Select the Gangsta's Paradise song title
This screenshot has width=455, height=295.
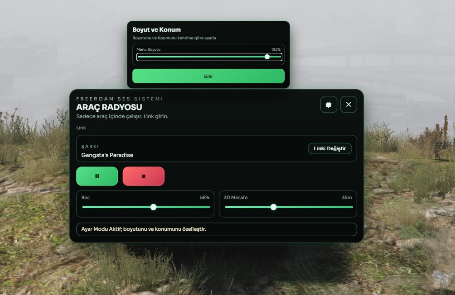pos(107,155)
